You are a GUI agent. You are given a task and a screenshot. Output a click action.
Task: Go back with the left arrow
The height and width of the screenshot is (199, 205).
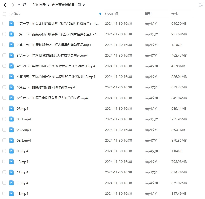[x=5, y=5]
